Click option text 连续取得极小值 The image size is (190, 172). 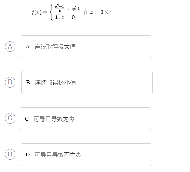pos(55,83)
